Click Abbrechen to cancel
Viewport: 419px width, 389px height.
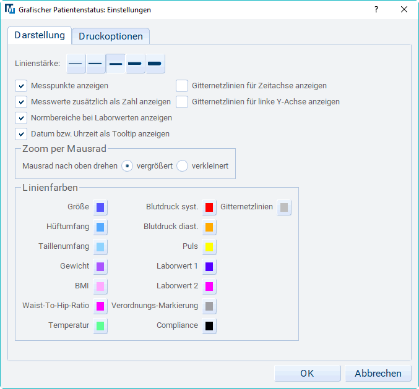pyautogui.click(x=378, y=374)
